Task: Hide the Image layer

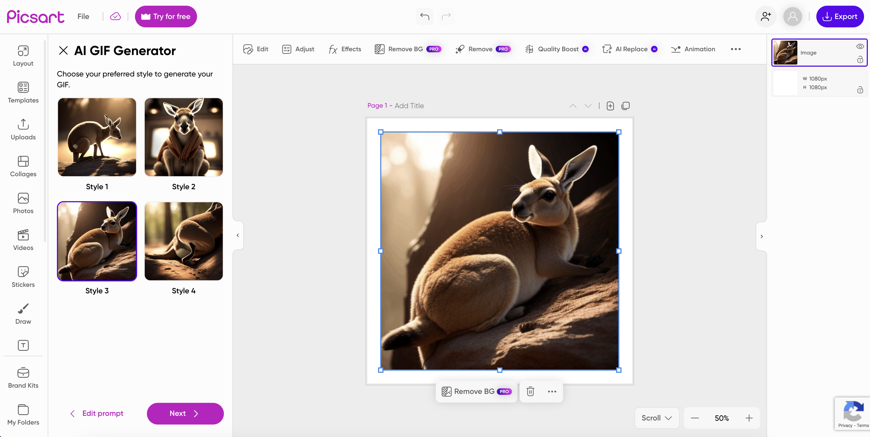Action: [860, 46]
